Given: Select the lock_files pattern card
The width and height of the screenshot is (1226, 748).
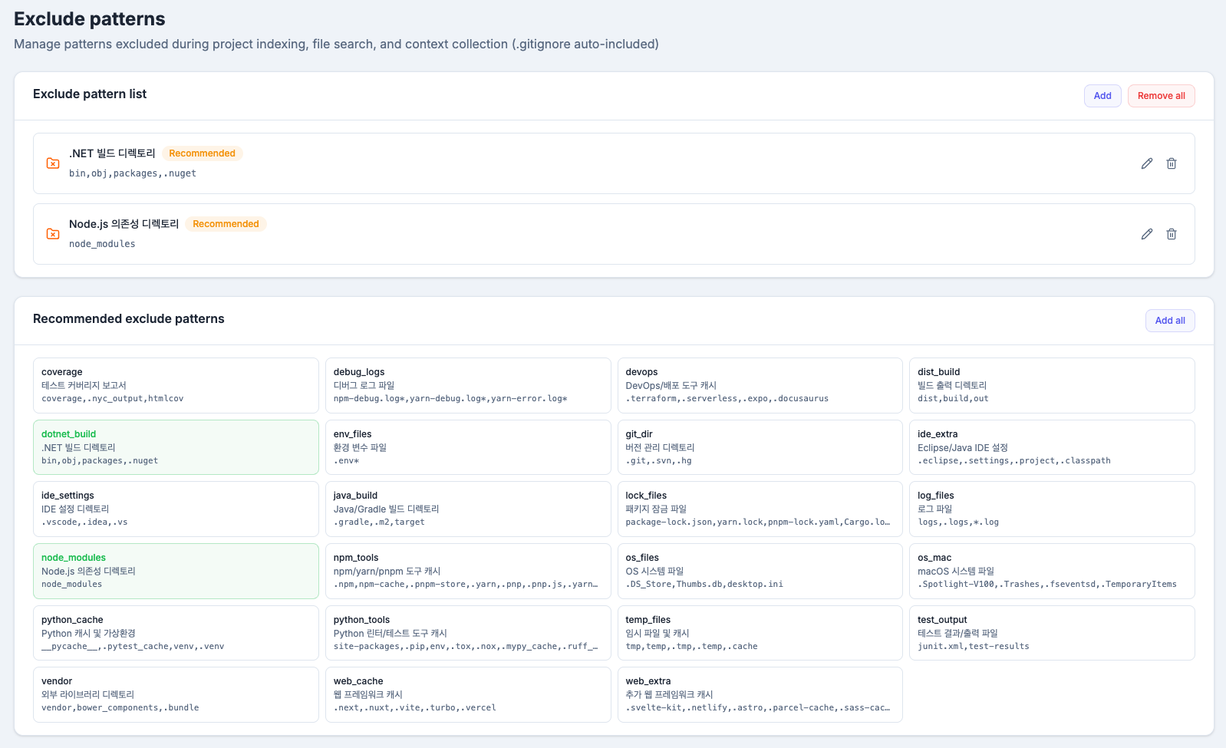Looking at the screenshot, I should tap(760, 509).
